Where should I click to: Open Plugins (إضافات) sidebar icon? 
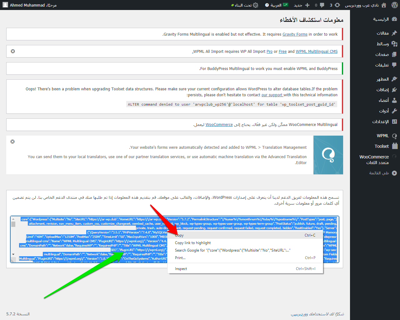[394, 90]
